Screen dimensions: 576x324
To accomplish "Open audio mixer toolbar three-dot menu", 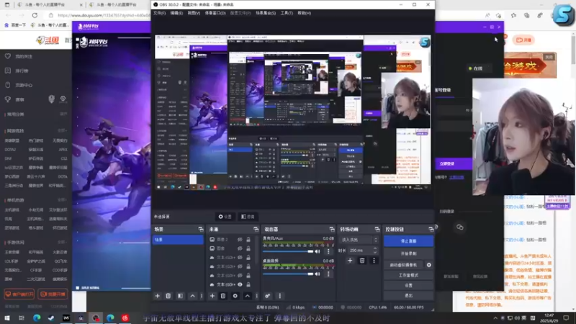I will click(279, 296).
